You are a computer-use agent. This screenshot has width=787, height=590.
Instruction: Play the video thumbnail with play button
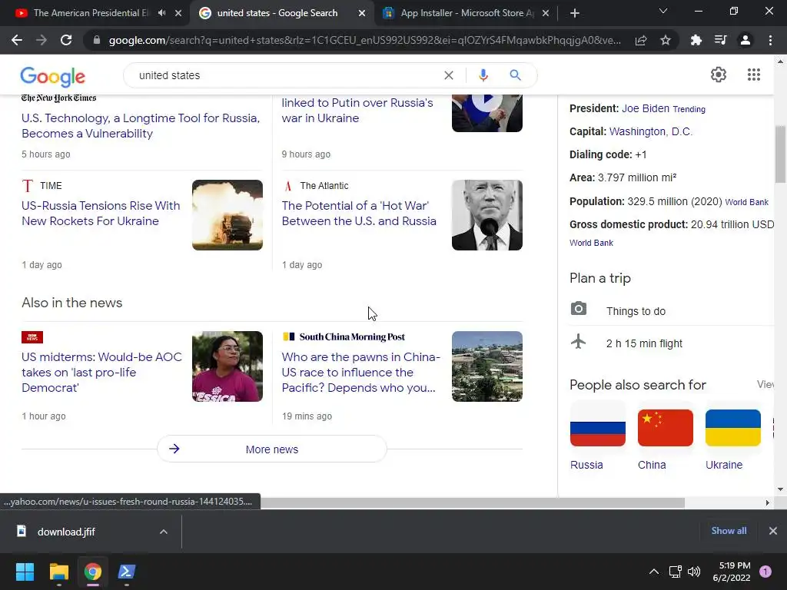[x=486, y=113]
